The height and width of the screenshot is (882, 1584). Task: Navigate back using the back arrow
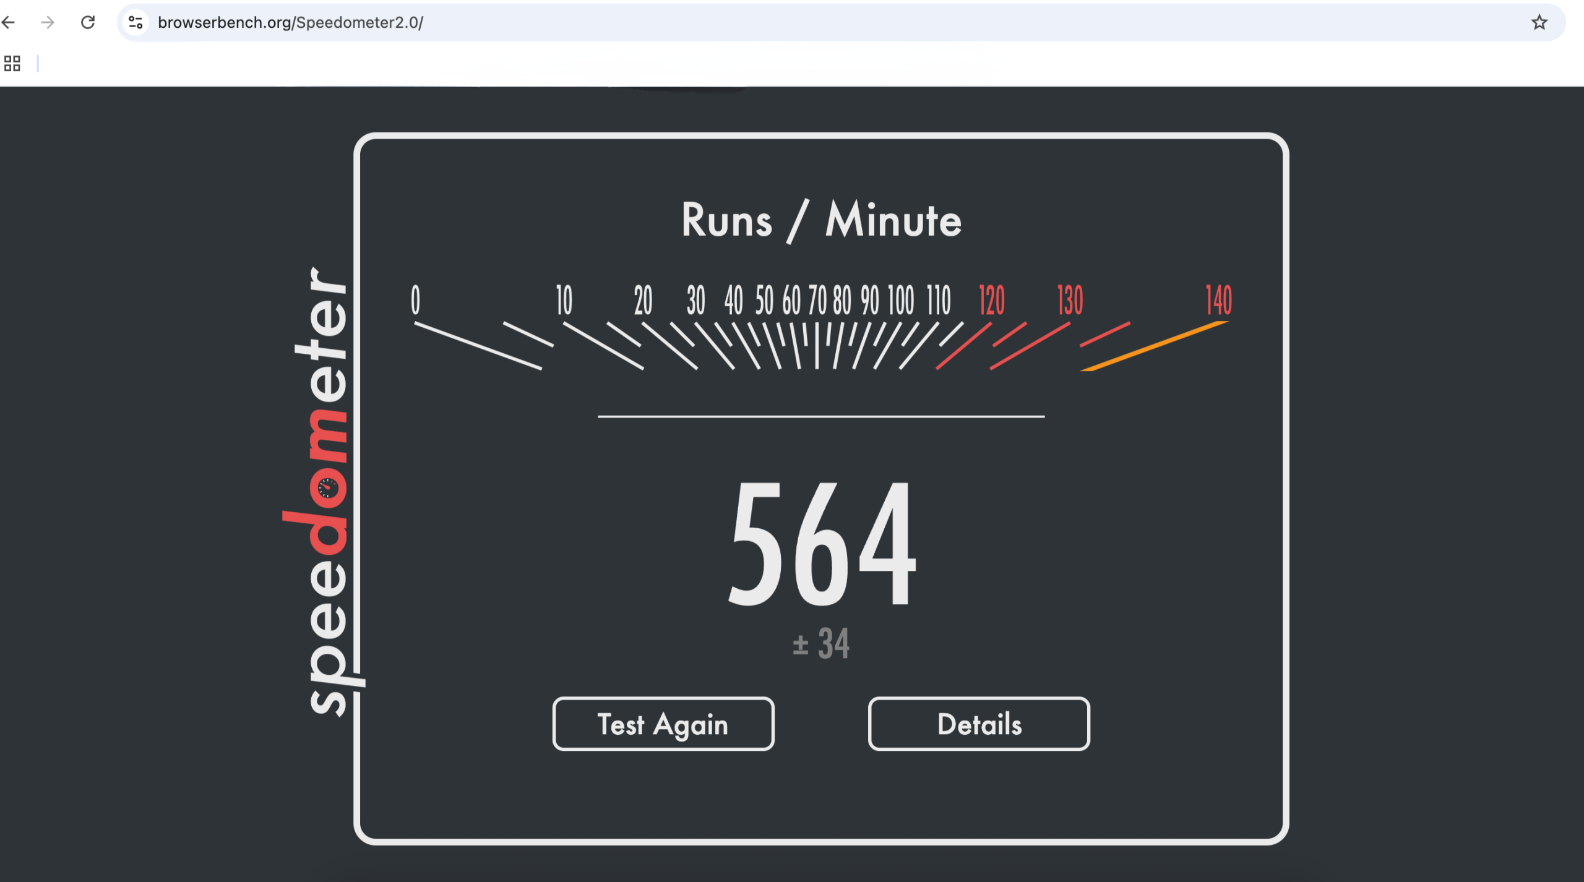(9, 23)
